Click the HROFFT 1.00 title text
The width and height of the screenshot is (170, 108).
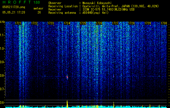(x=21, y=2)
